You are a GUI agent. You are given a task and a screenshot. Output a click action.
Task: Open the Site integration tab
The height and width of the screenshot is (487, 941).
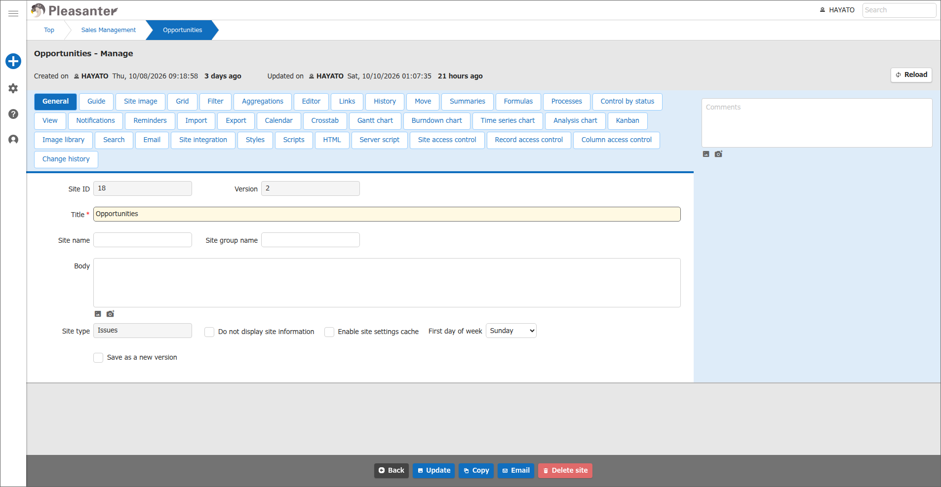[x=203, y=140]
